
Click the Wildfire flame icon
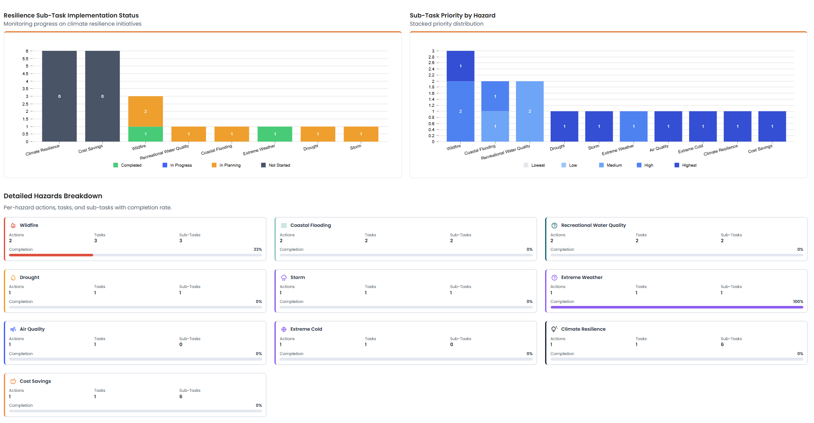tap(13, 226)
